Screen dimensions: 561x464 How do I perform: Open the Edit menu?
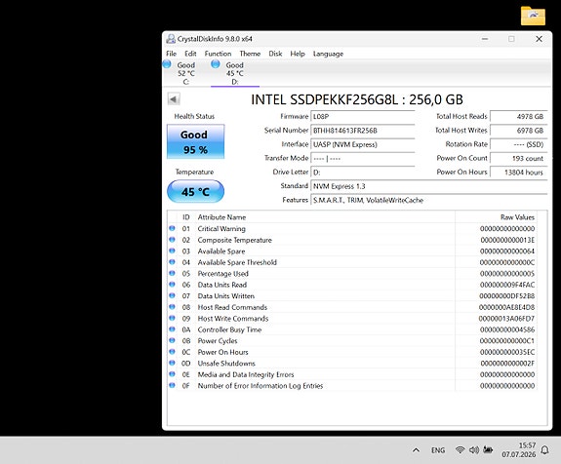[190, 54]
